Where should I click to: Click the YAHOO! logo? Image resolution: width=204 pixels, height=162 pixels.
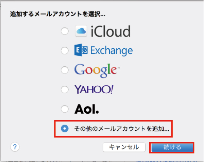(94, 89)
